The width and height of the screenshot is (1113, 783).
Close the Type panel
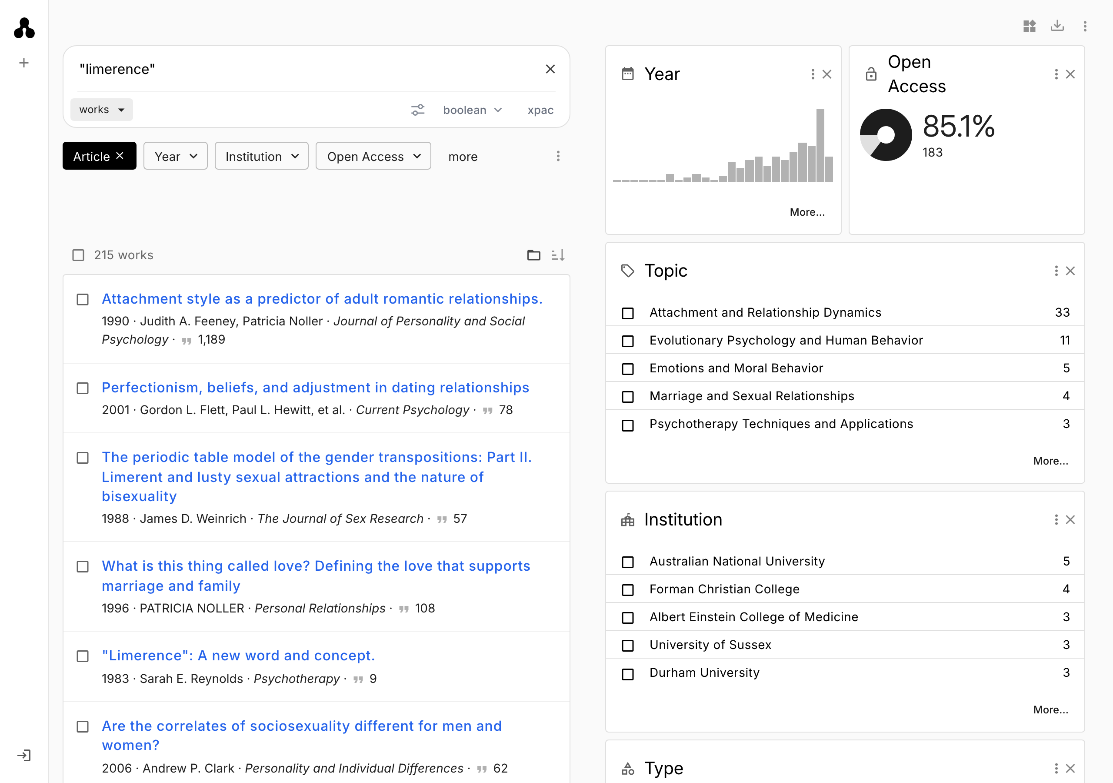tap(1070, 769)
